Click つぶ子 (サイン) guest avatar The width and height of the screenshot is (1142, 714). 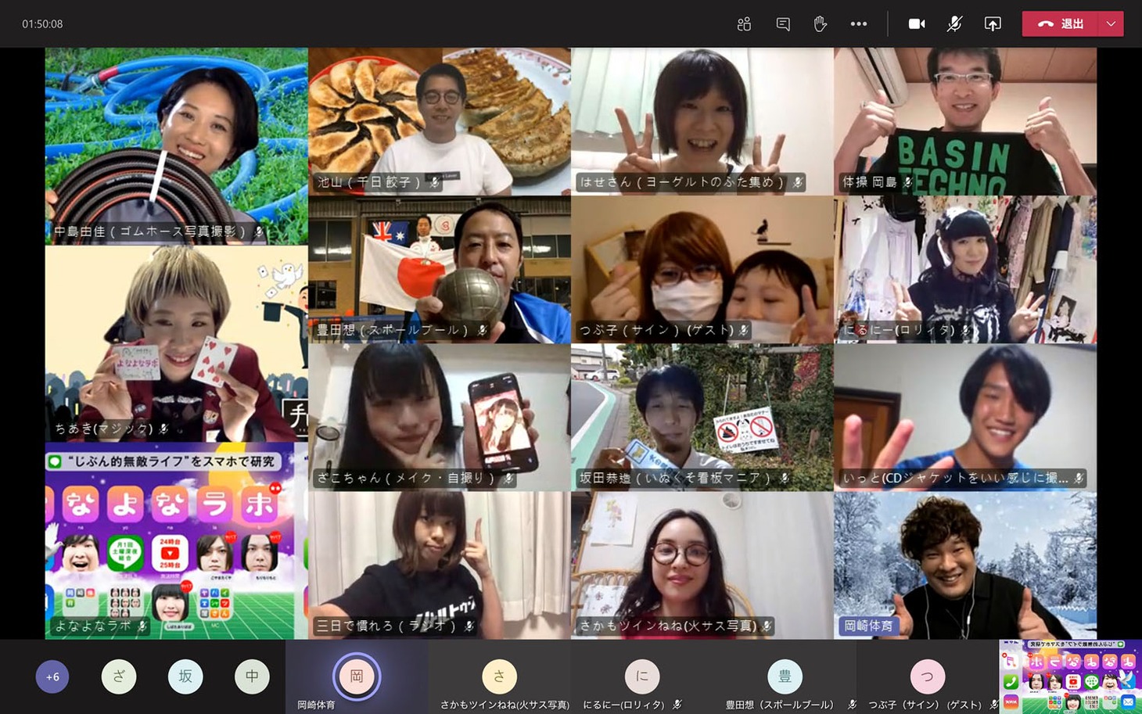coord(927,676)
